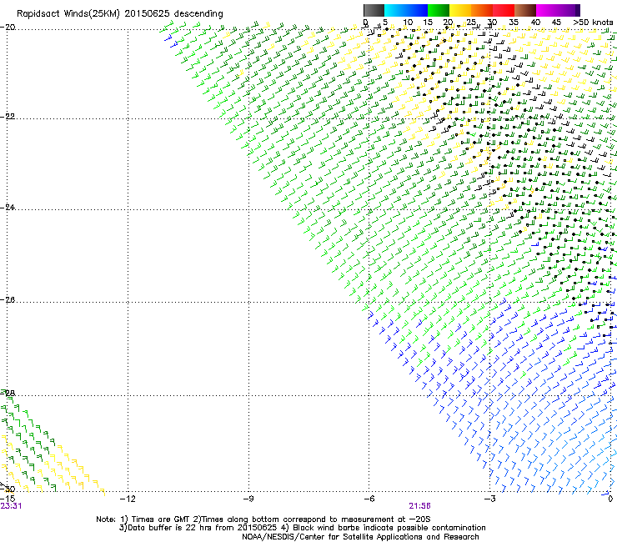Click the -24 latitude axis label

tap(8, 208)
